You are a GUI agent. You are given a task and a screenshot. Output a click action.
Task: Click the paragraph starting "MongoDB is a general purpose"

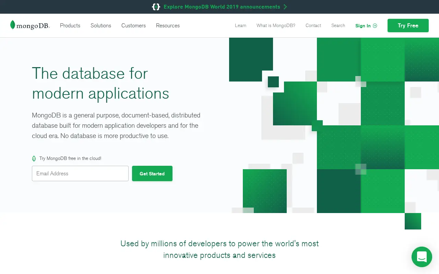[x=116, y=126]
